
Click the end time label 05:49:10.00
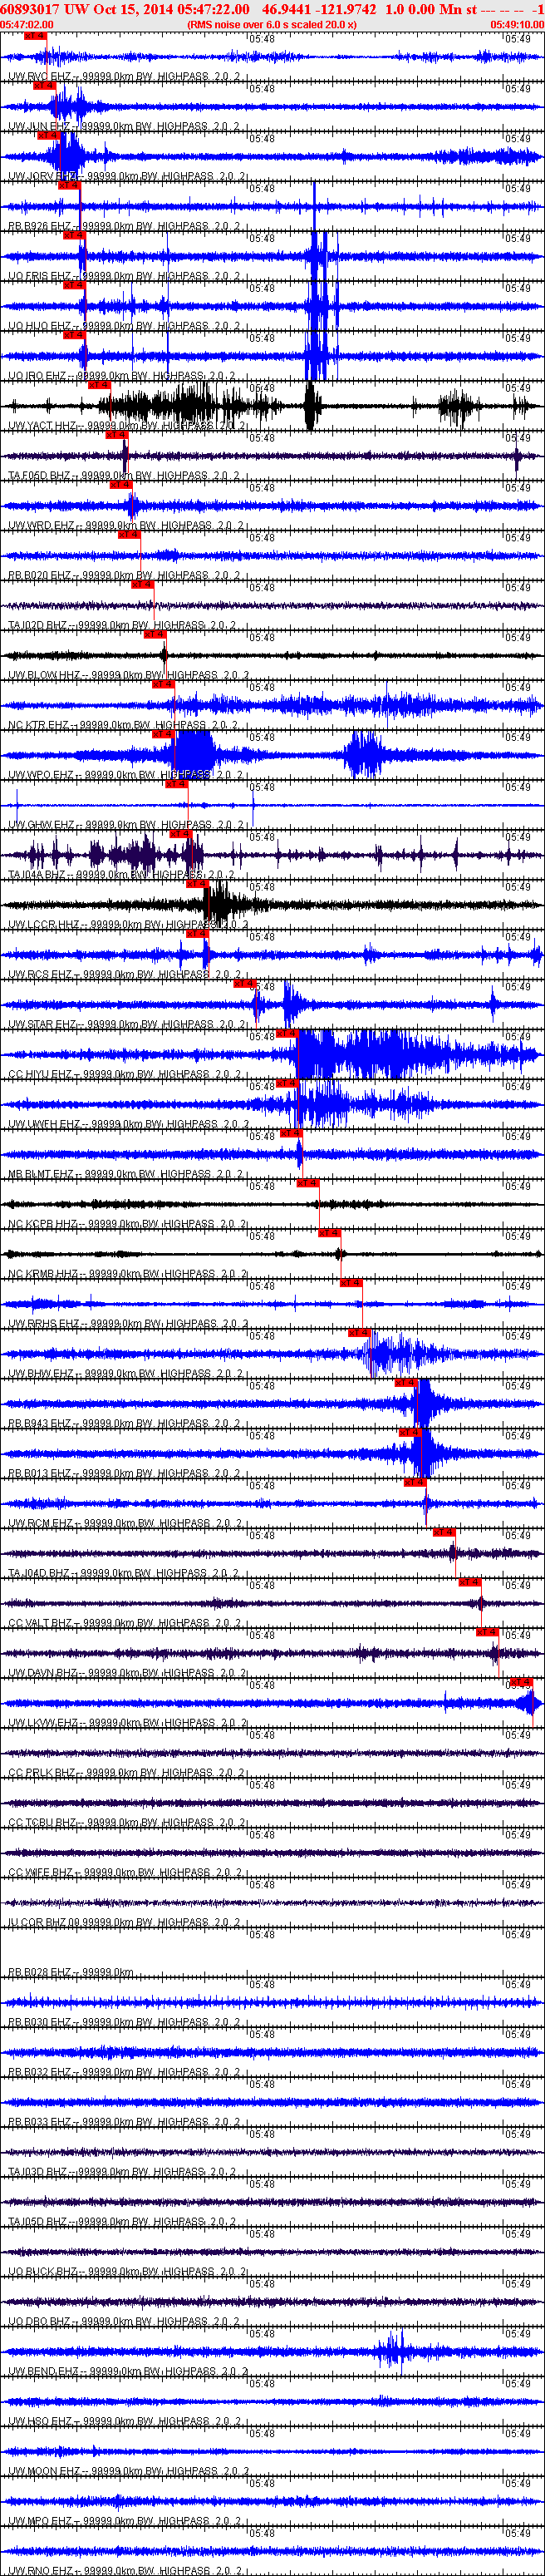(x=517, y=24)
